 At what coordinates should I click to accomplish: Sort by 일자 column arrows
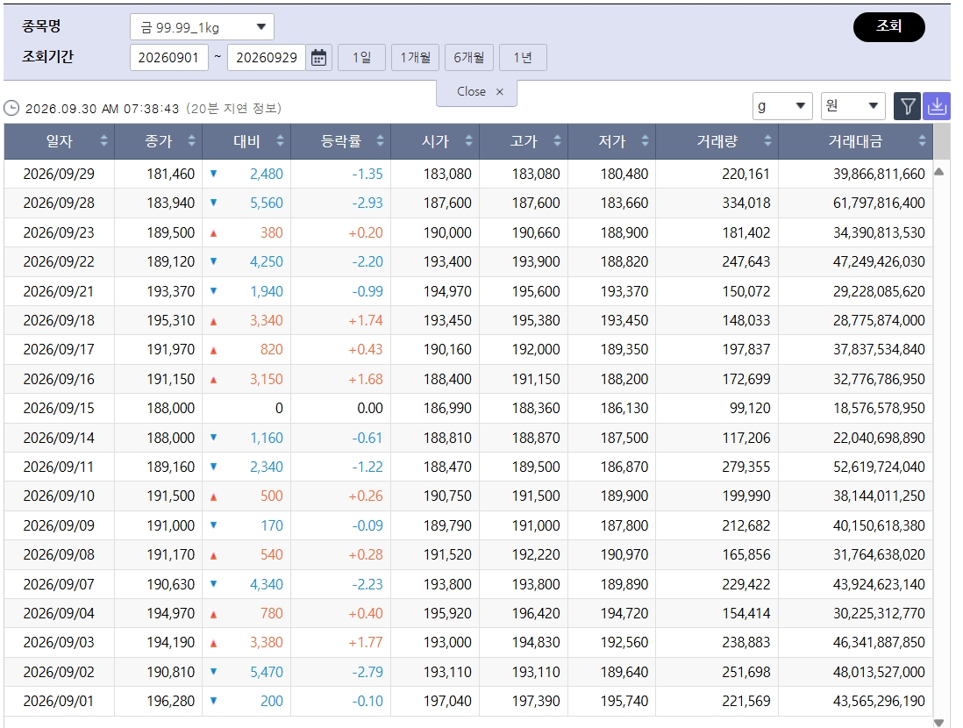[x=103, y=141]
